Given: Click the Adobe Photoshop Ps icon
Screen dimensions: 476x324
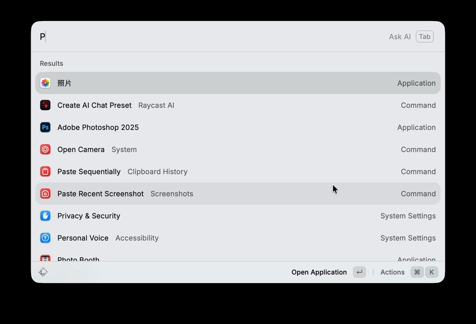Looking at the screenshot, I should (x=45, y=128).
